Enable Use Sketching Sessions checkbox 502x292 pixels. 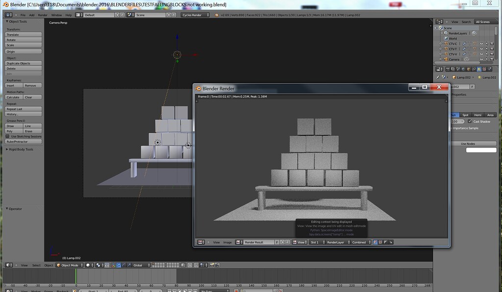pyautogui.click(x=7, y=136)
